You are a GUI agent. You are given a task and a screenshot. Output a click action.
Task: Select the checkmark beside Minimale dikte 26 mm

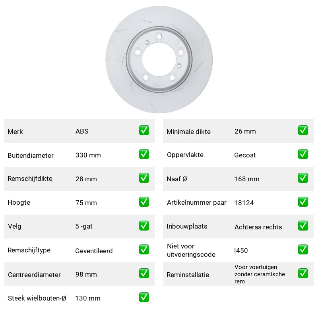coord(303,130)
